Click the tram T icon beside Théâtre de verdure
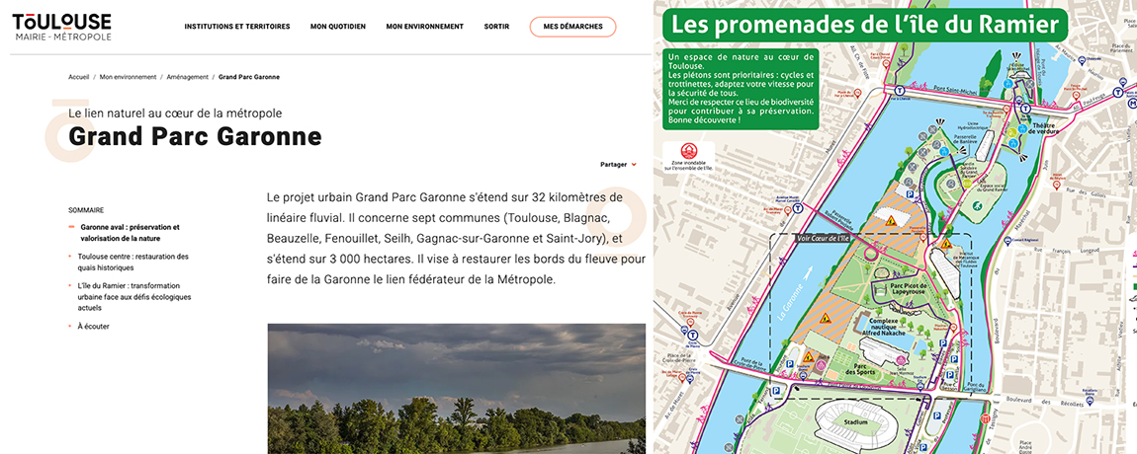Viewport: 1137px width, 454px height. [x=1025, y=109]
